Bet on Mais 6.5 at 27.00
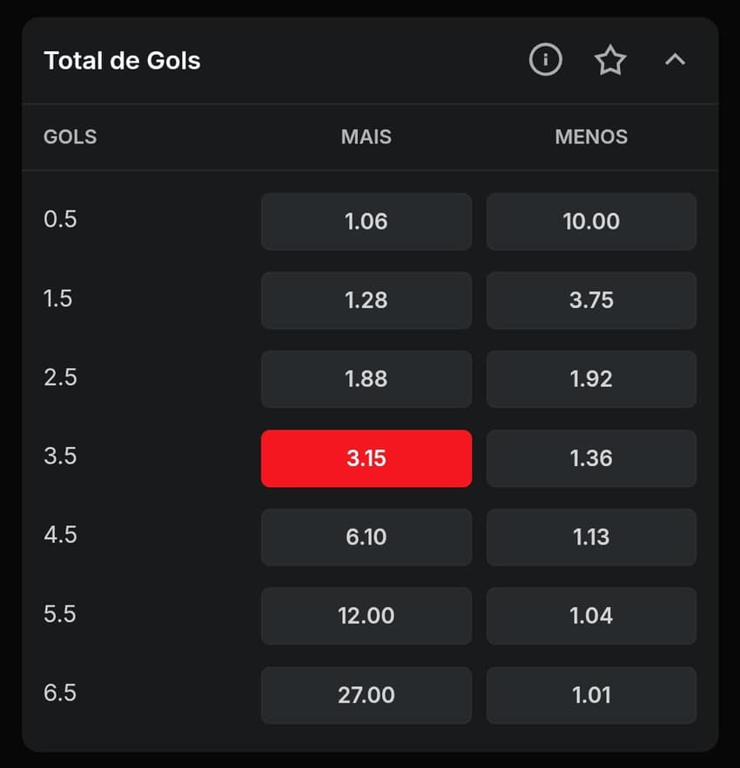The width and height of the screenshot is (740, 768). [366, 695]
